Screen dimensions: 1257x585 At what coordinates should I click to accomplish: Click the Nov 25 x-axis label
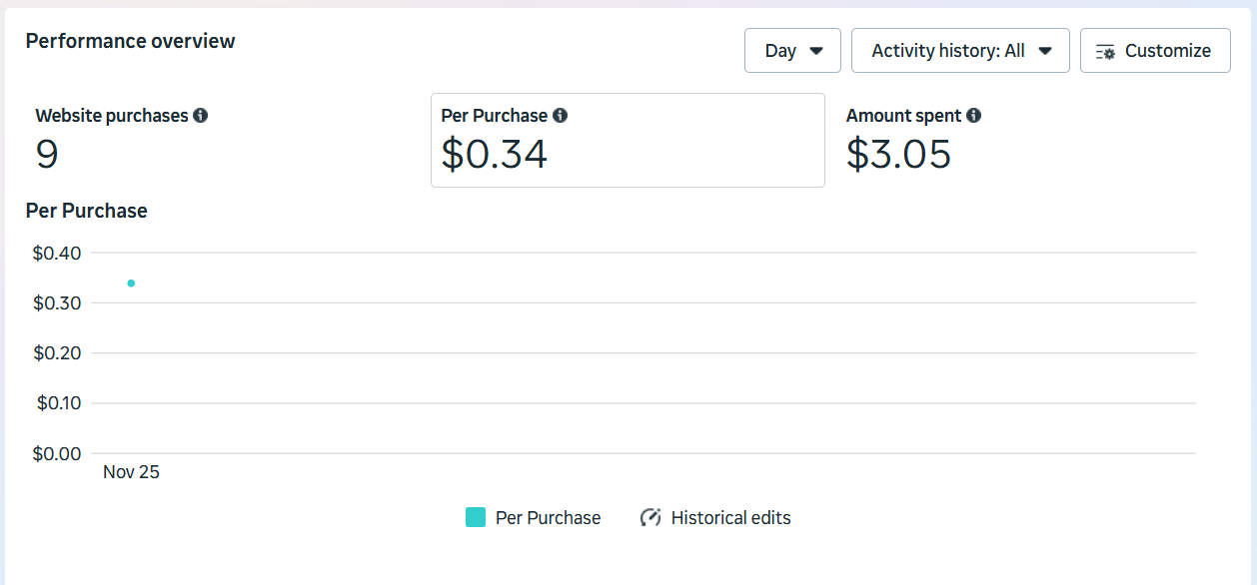coord(131,472)
